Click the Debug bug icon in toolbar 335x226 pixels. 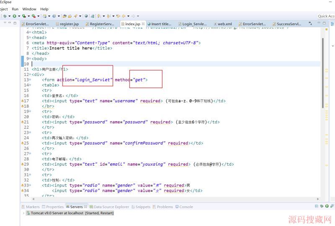pos(5,16)
